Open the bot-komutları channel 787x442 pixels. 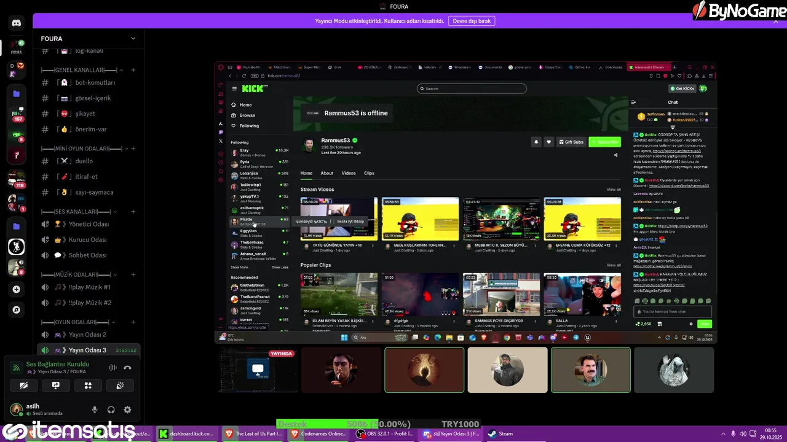89,82
